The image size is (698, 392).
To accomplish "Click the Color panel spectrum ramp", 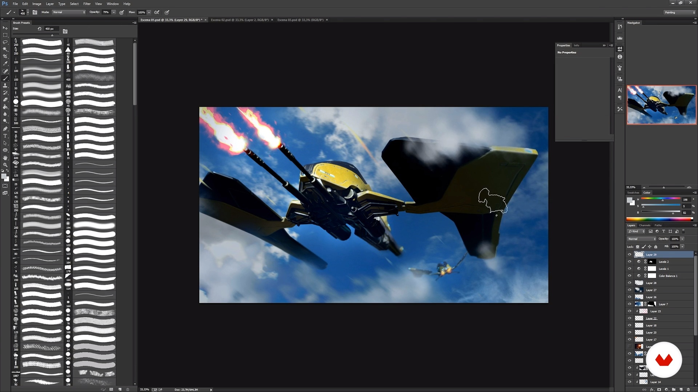I will [x=660, y=219].
